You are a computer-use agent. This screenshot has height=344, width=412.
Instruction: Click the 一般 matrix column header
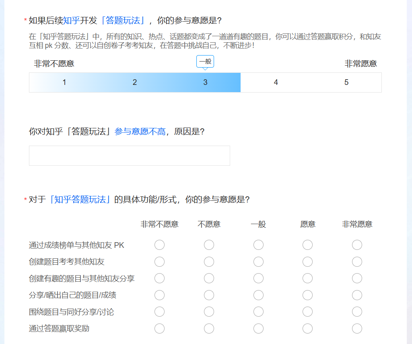tap(259, 224)
